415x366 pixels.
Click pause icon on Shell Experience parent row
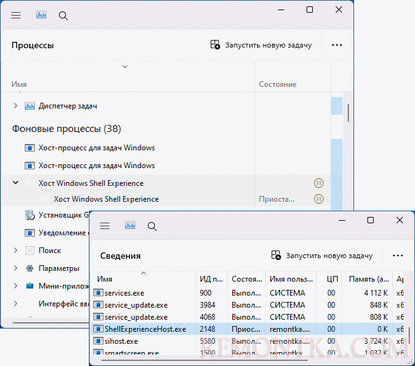[x=319, y=183]
